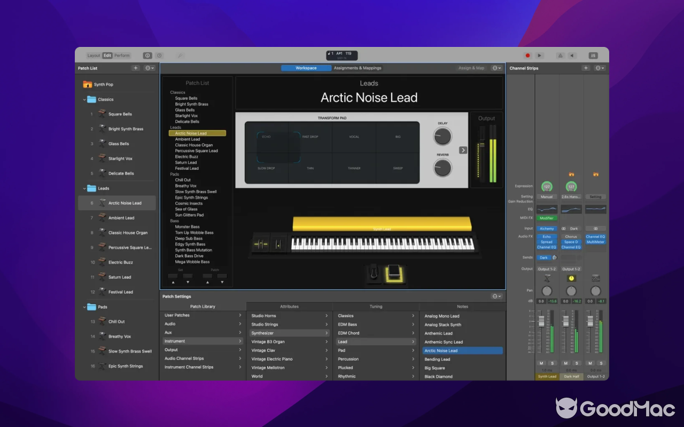Image resolution: width=684 pixels, height=427 pixels.
Task: Toggle the metronome icon
Action: coord(560,56)
